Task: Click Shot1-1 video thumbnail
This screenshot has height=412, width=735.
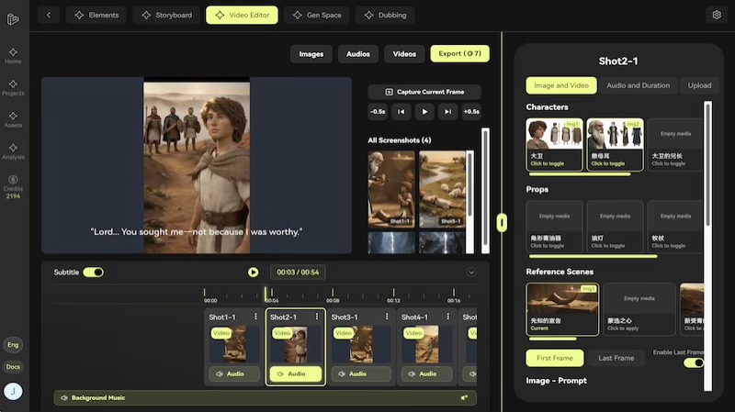Action: [x=234, y=345]
